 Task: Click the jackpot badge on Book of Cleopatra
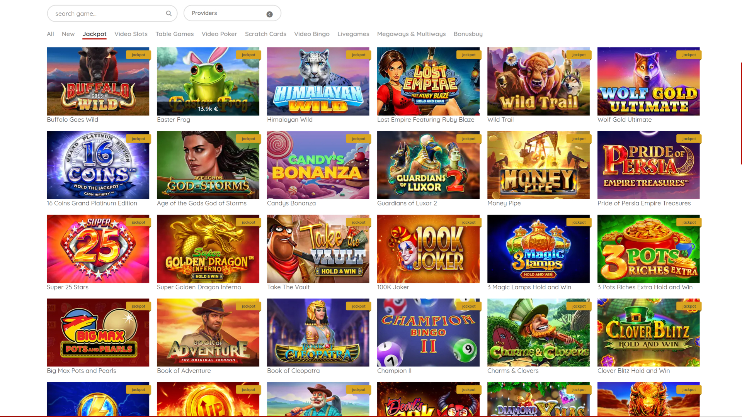tap(359, 306)
